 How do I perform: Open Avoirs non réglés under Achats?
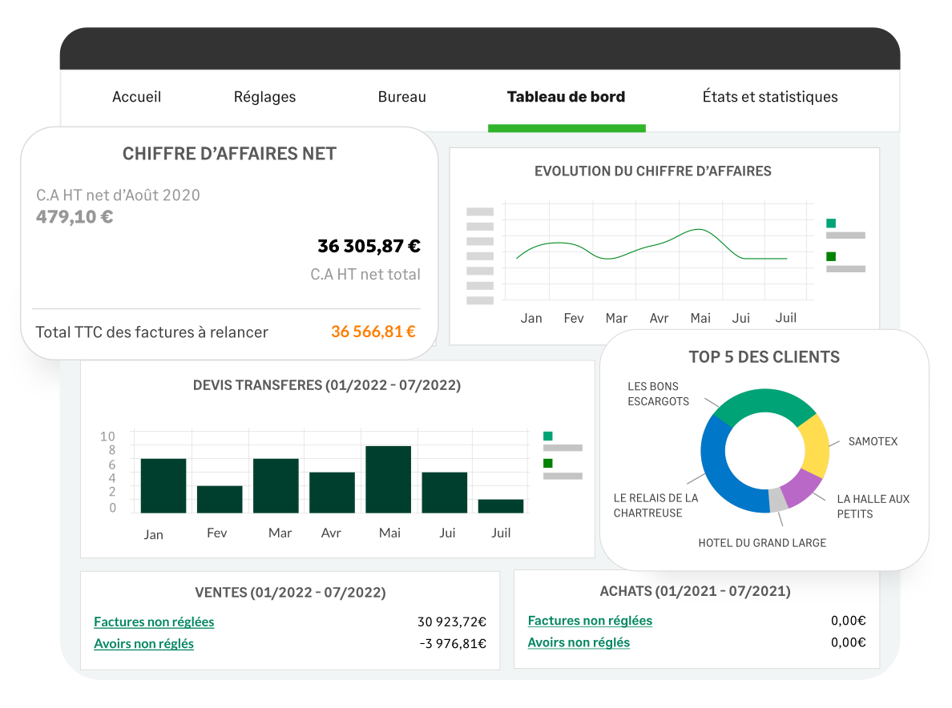(578, 642)
